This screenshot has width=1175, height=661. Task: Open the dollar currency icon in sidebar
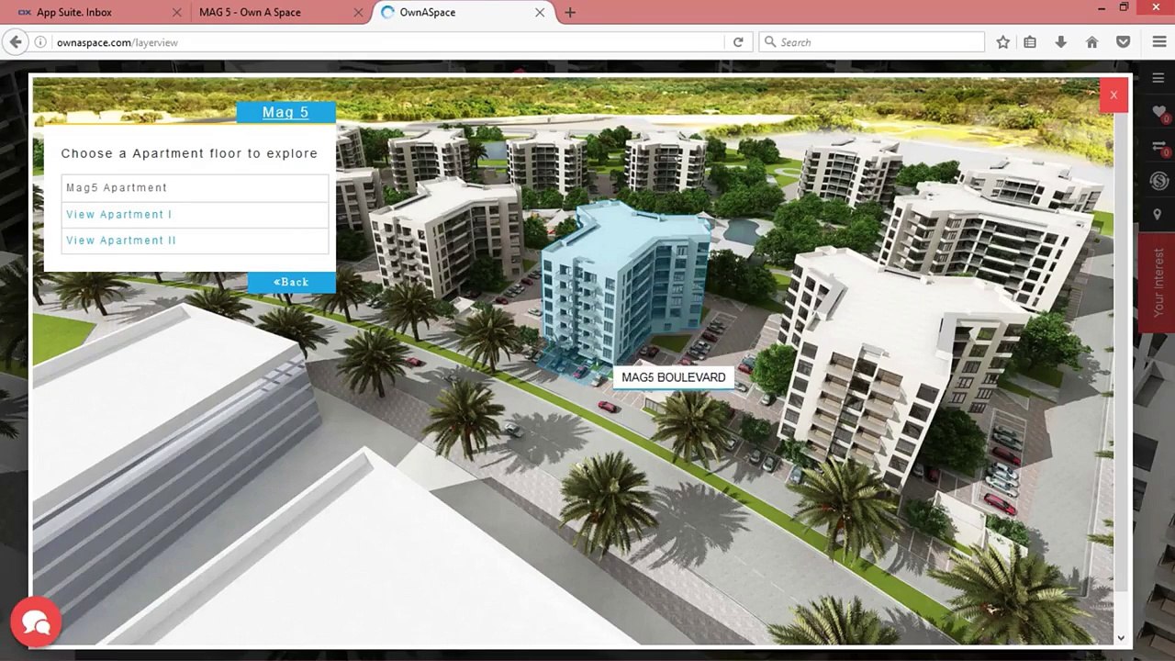coord(1158,181)
